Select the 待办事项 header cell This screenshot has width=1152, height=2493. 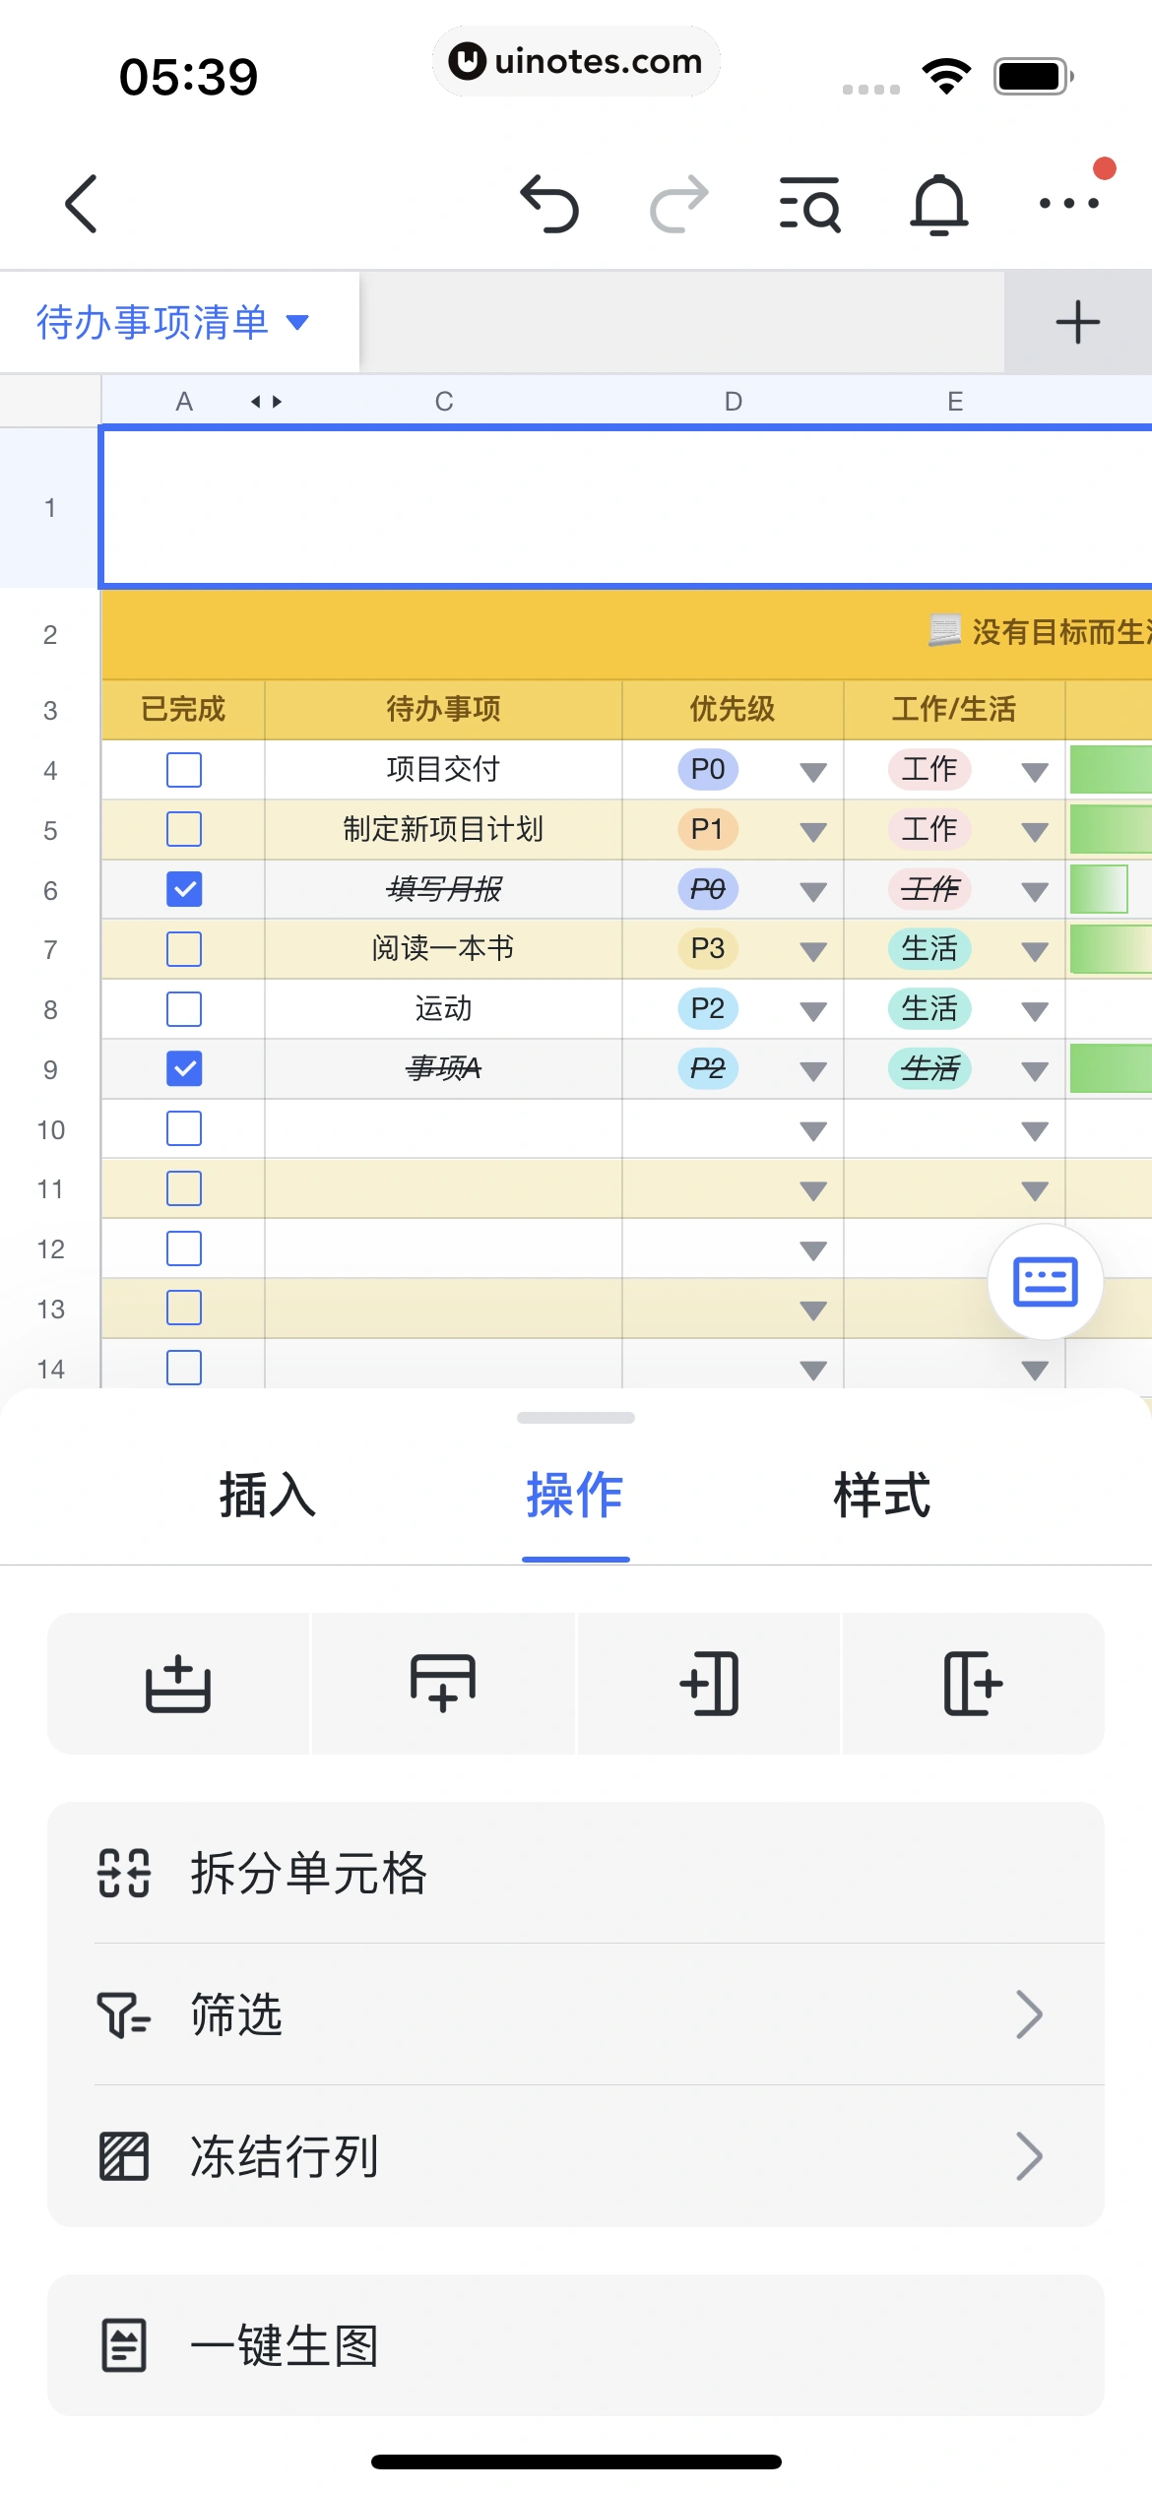pos(443,709)
